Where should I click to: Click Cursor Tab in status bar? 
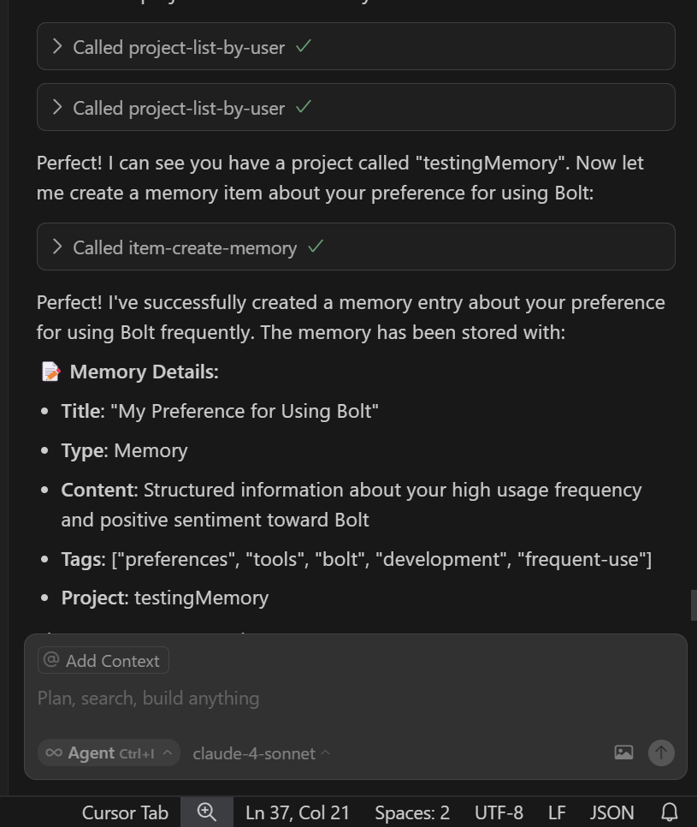click(125, 812)
